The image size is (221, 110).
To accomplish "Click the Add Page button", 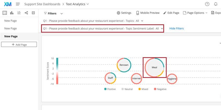I will coord(19,45).
